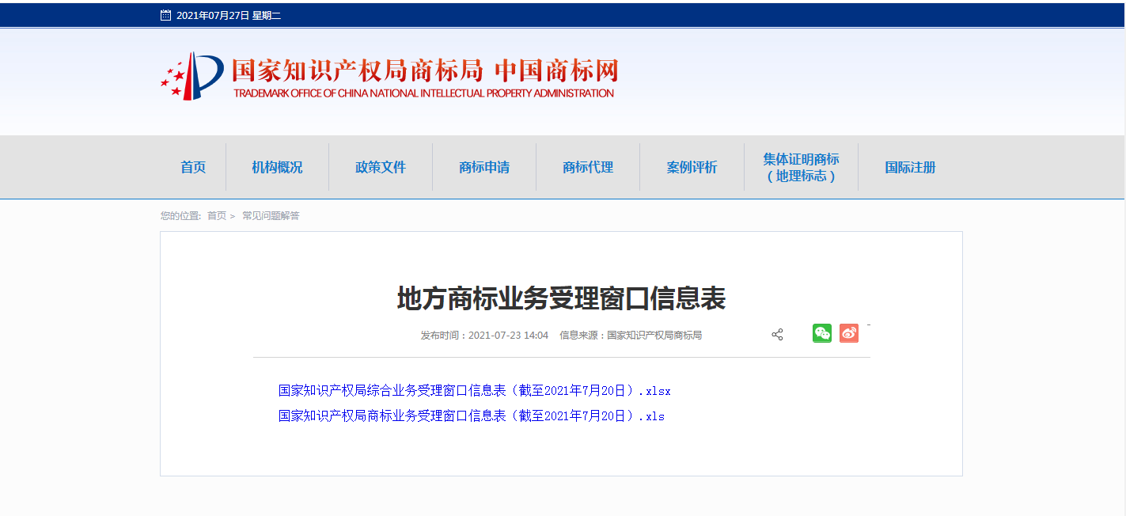Open the 商标代理 navigation item

click(x=588, y=167)
